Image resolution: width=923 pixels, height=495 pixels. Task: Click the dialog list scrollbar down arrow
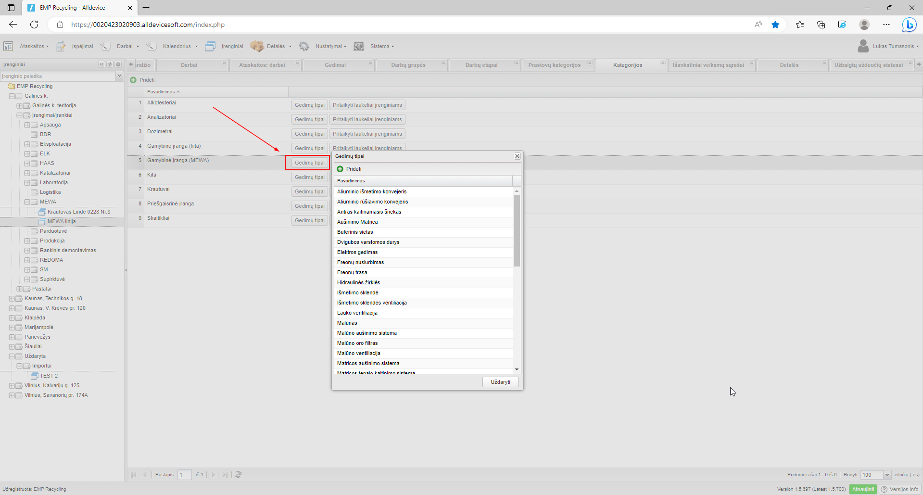point(517,369)
